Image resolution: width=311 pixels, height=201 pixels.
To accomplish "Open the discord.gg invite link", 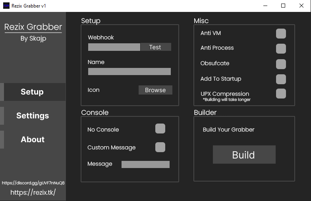I will (33, 183).
